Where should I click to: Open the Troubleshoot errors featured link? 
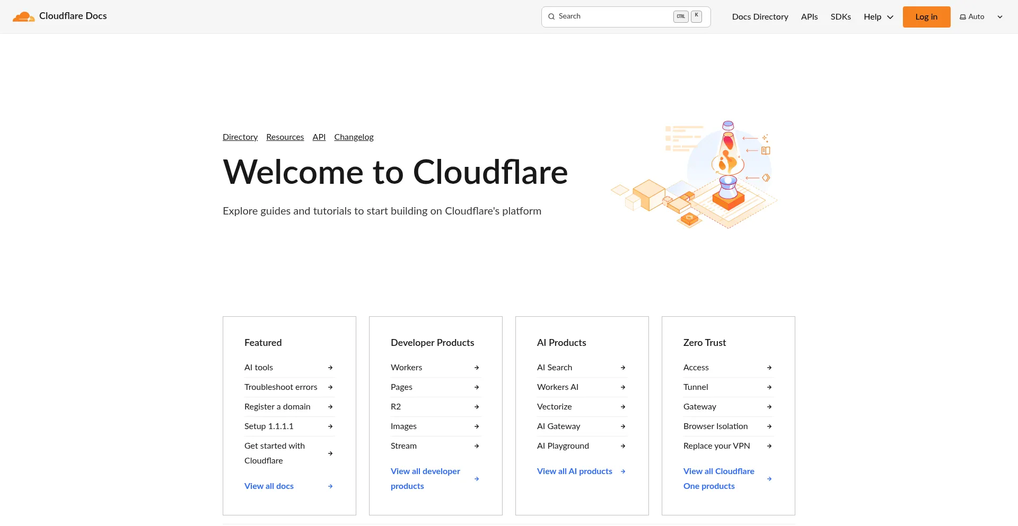click(x=281, y=387)
